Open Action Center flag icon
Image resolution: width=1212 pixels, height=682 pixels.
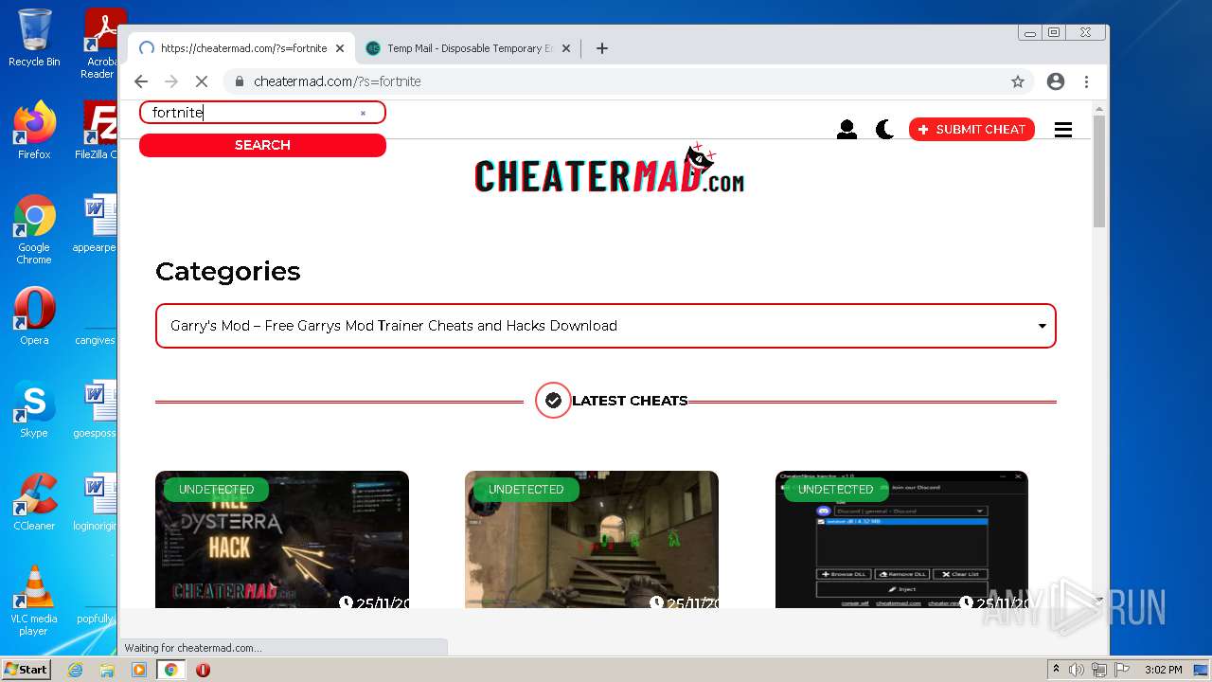point(1121,670)
